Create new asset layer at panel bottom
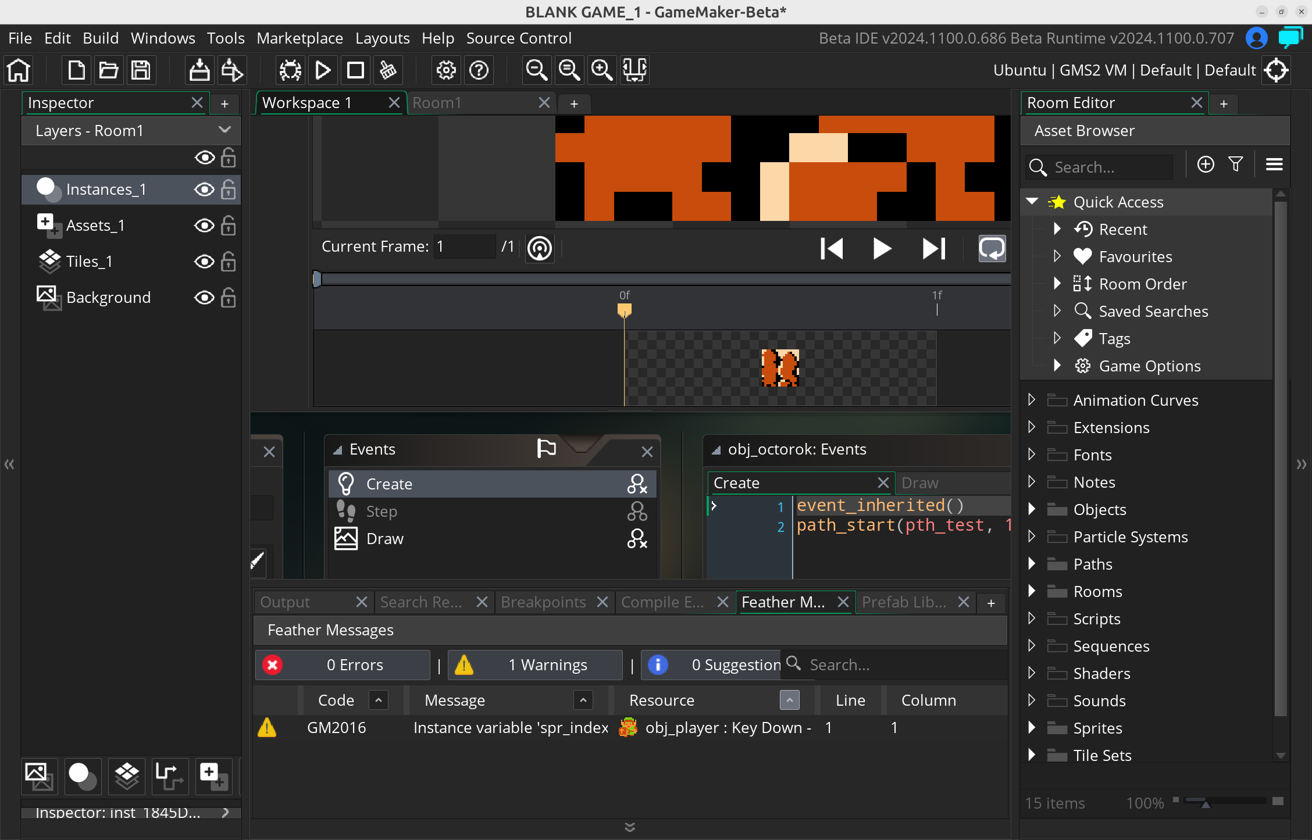1312x840 pixels. coord(213,777)
